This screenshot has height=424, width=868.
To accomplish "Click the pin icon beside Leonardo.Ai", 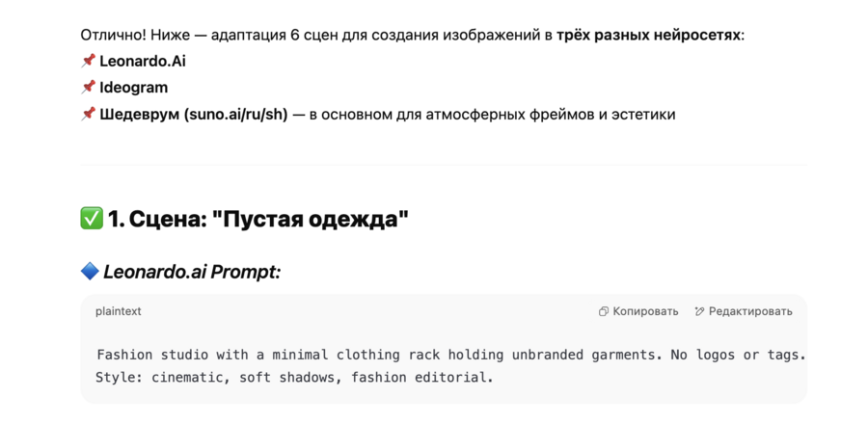I will pos(88,61).
